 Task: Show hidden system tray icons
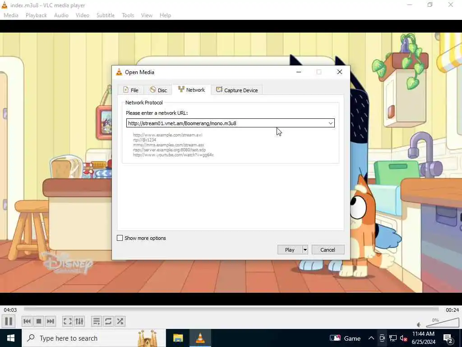click(371, 338)
